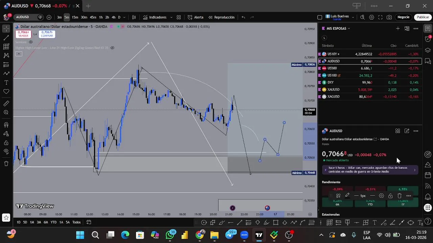Open the ruler measure tool
Viewport: 433px width, 243px height.
click(x=6, y=104)
